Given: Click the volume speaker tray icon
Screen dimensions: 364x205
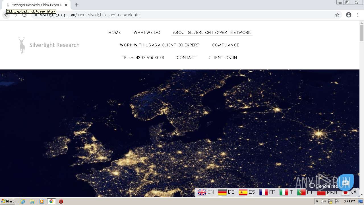Looking at the screenshot, I should [x=323, y=201].
